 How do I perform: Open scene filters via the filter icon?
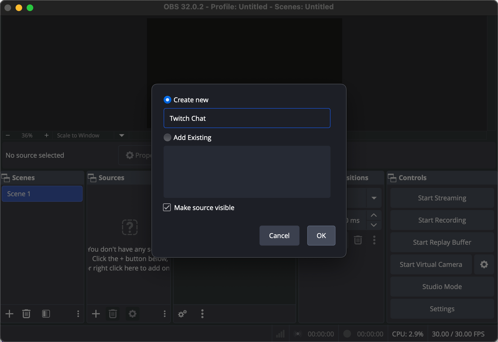[45, 314]
